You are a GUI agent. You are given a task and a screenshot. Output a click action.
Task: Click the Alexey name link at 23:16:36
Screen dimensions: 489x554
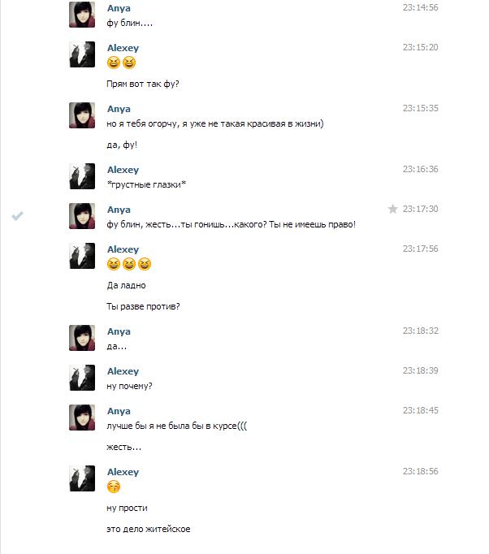[x=123, y=170]
